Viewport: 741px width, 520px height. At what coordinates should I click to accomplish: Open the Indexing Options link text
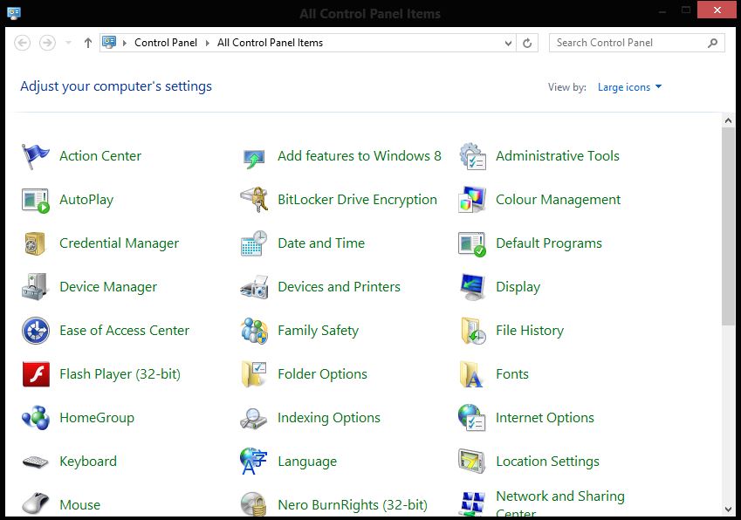pyautogui.click(x=329, y=418)
